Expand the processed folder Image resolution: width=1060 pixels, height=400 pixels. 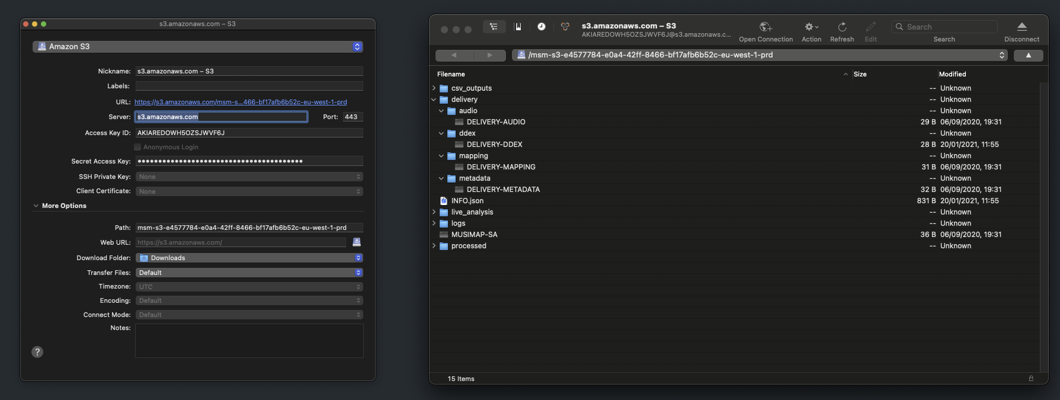click(x=434, y=246)
